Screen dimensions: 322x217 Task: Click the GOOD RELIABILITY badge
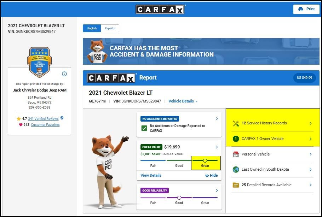(x=155, y=190)
